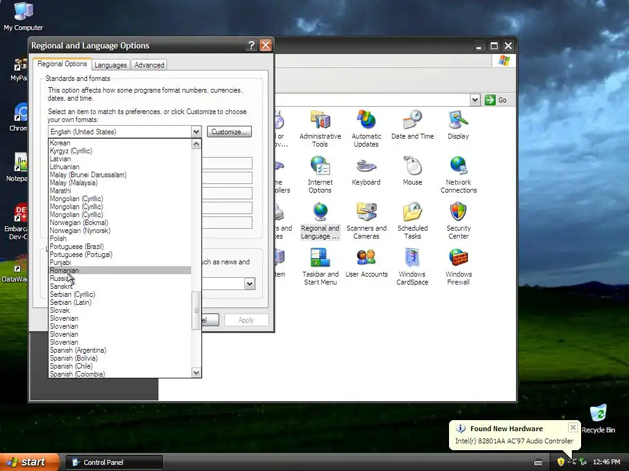Open Network Connections icon

458,174
